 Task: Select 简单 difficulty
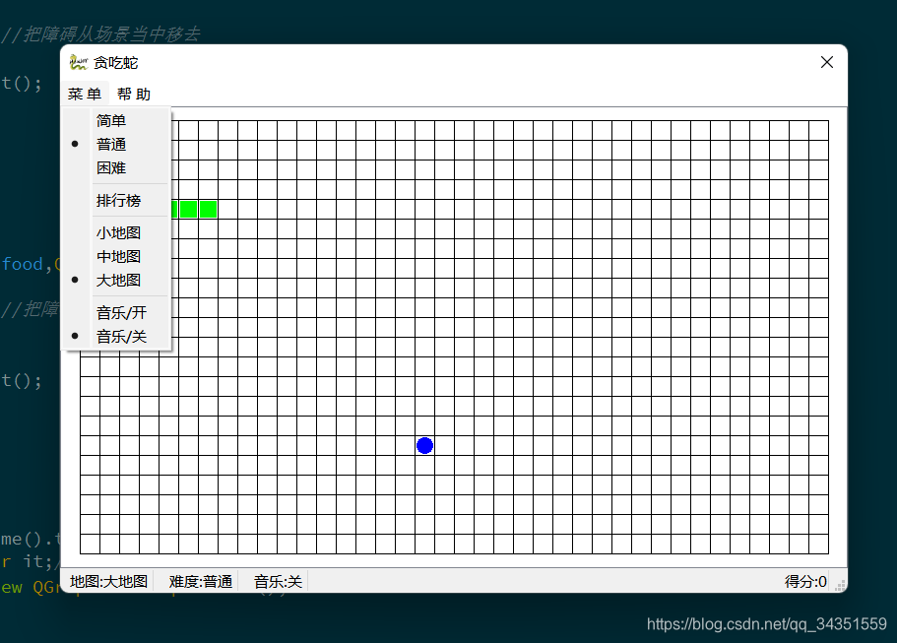coord(116,121)
